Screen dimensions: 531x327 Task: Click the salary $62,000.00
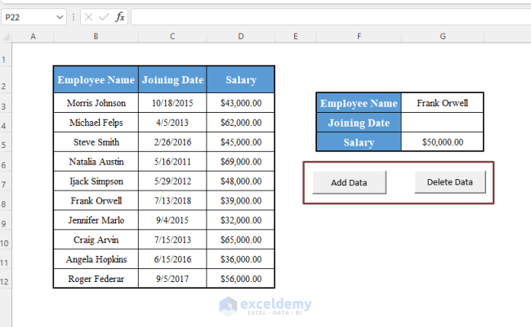[241, 123]
